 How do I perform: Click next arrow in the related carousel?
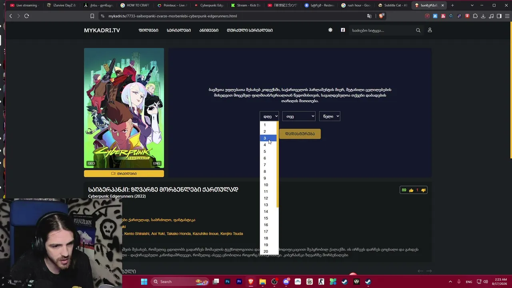429,271
